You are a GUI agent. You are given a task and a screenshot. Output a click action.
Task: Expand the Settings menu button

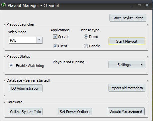[x=127, y=65]
